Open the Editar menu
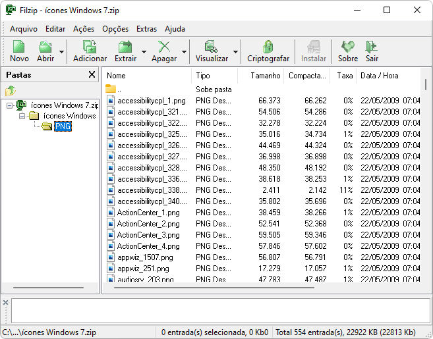433x339 pixels. 55,29
